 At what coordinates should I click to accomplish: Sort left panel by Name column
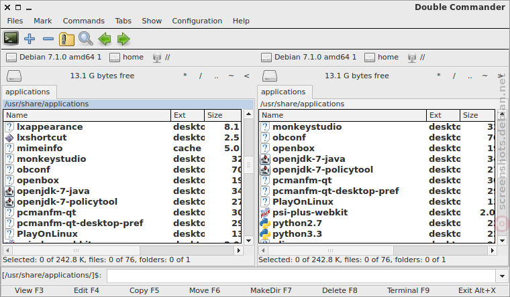(x=87, y=116)
